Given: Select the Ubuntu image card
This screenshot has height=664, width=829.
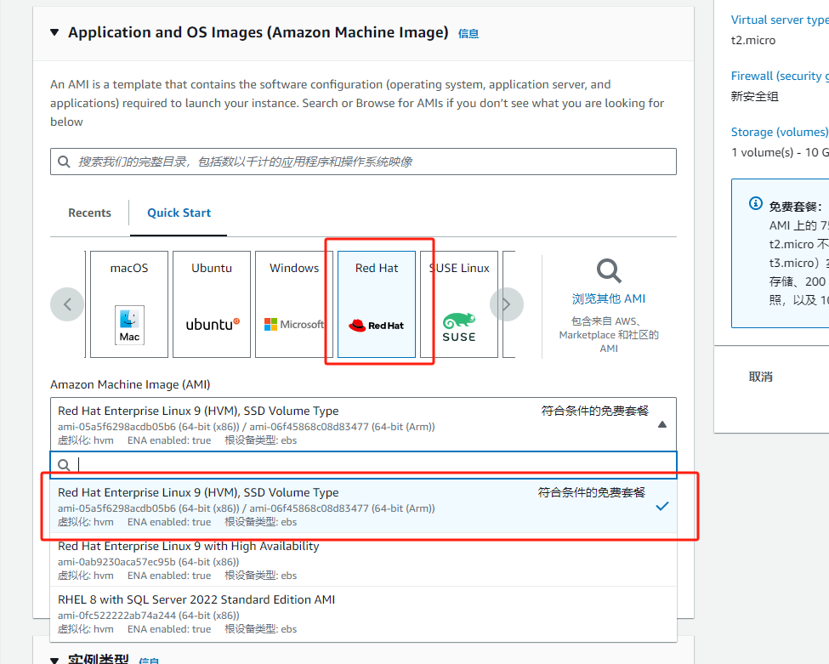Looking at the screenshot, I should (x=212, y=304).
